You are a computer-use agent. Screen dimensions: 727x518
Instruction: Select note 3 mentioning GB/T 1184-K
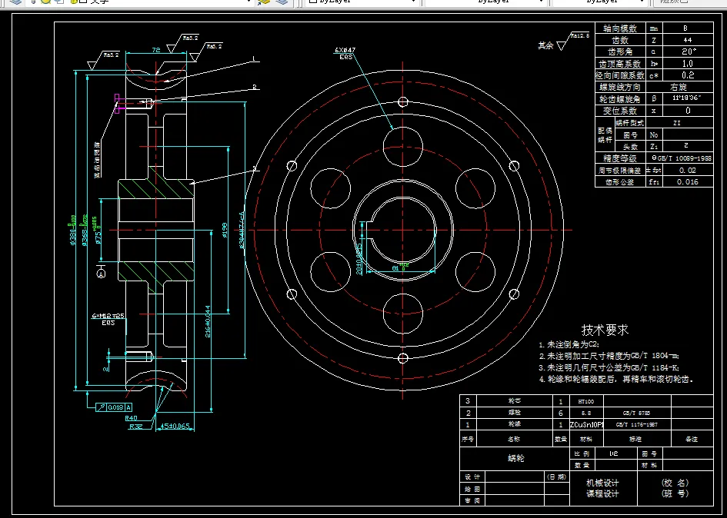point(609,368)
